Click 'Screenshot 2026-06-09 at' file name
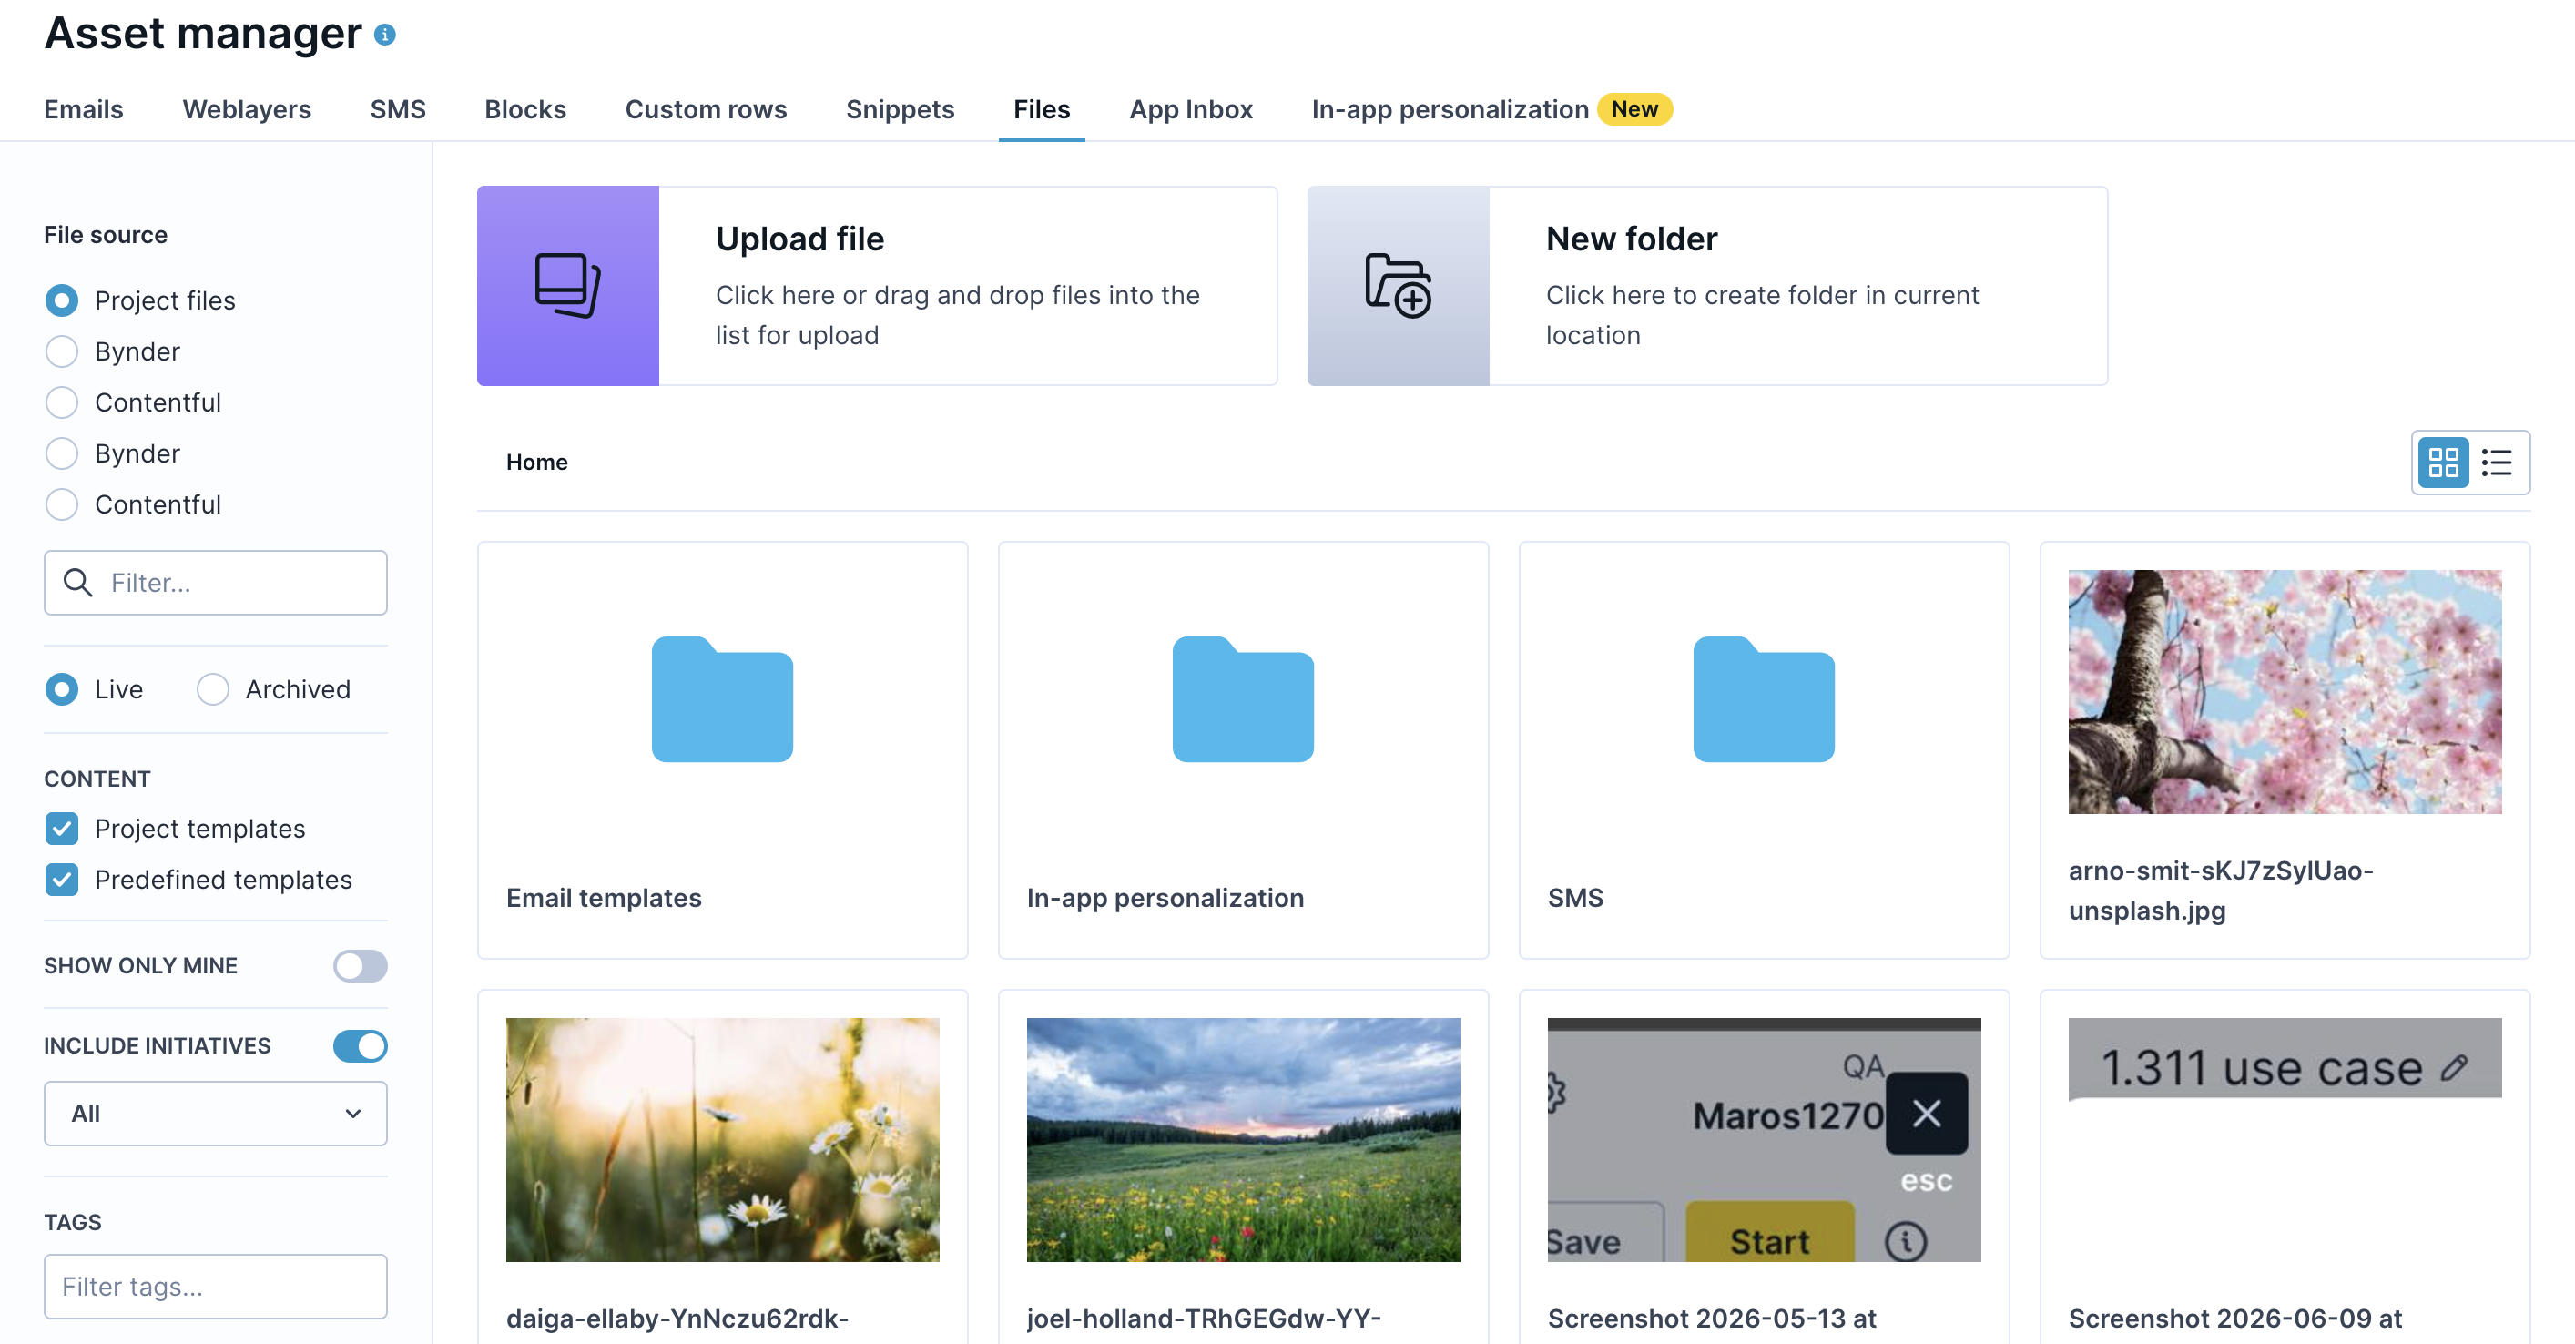2575x1344 pixels. coord(2235,1319)
